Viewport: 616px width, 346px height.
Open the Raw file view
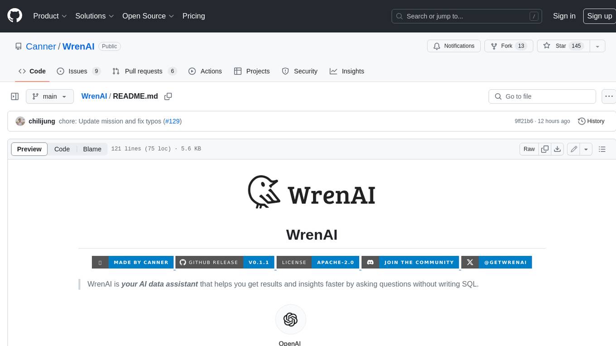(x=529, y=149)
